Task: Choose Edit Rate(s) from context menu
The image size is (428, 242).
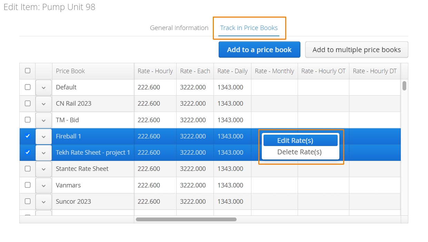Action: (300, 141)
